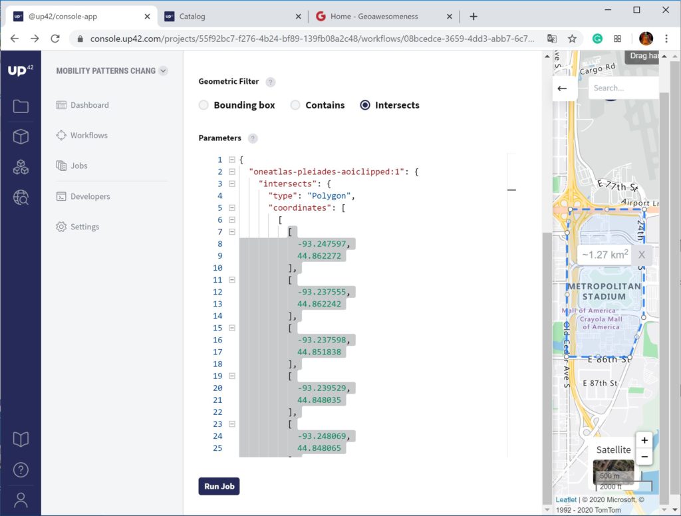Collapse the intersects fold on line 3
Image resolution: width=681 pixels, height=516 pixels.
click(x=232, y=184)
